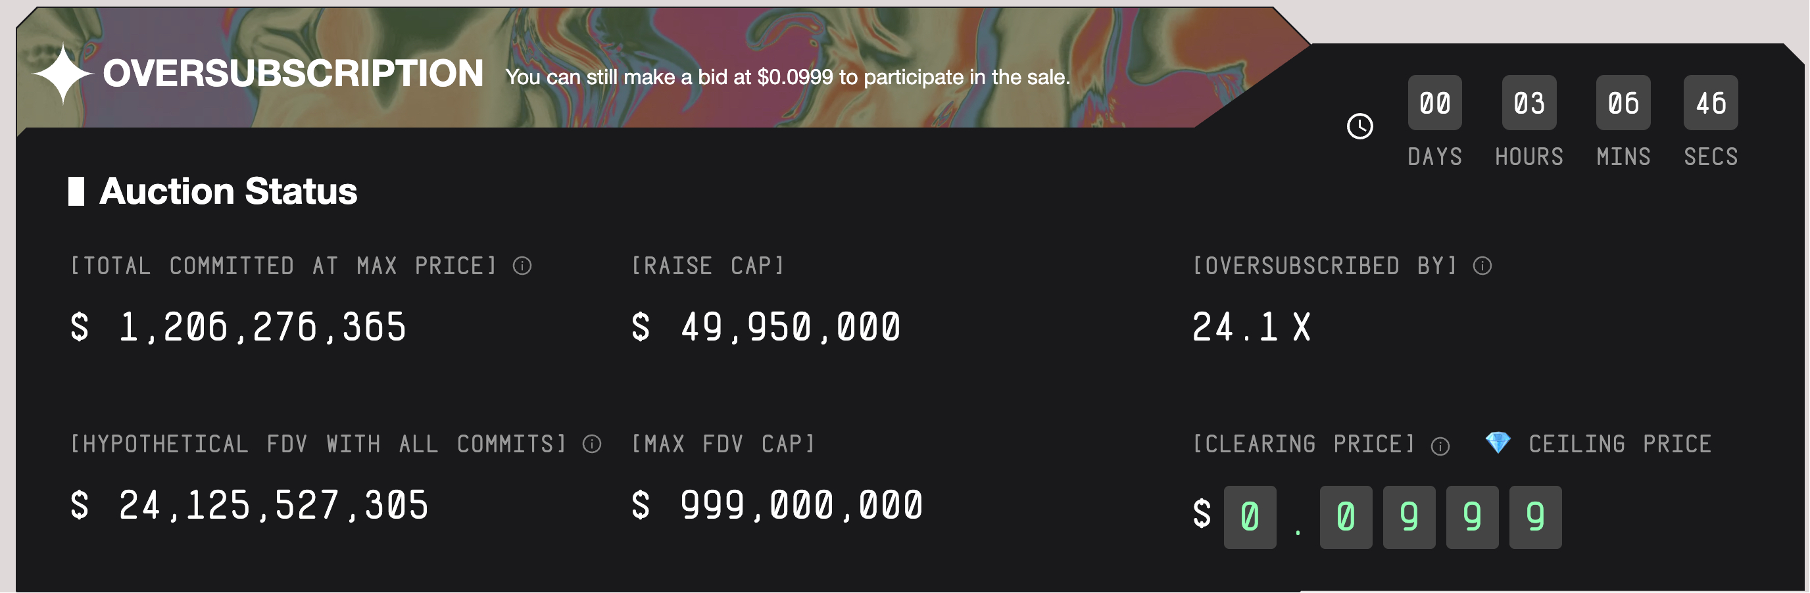Click the Secs countdown tile showing 46
The height and width of the screenshot is (593, 1810).
[x=1711, y=103]
